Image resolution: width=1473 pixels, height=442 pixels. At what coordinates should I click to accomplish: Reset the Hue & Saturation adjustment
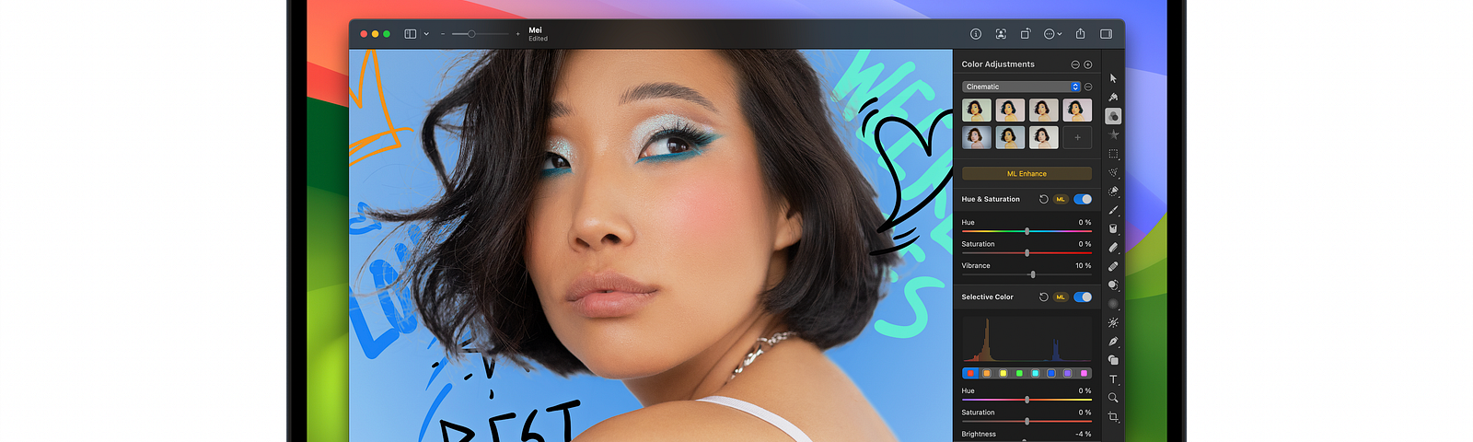tap(1043, 199)
